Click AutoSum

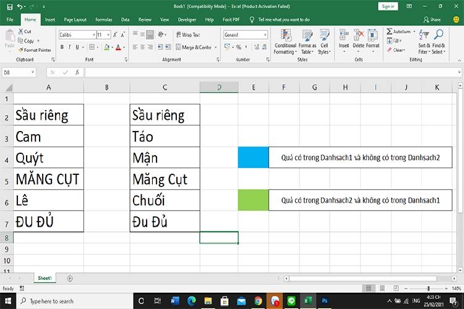click(x=398, y=32)
